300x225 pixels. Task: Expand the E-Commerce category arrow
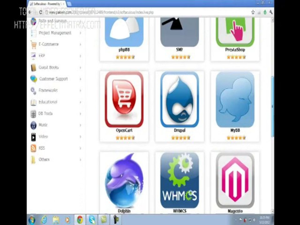pyautogui.click(x=80, y=44)
